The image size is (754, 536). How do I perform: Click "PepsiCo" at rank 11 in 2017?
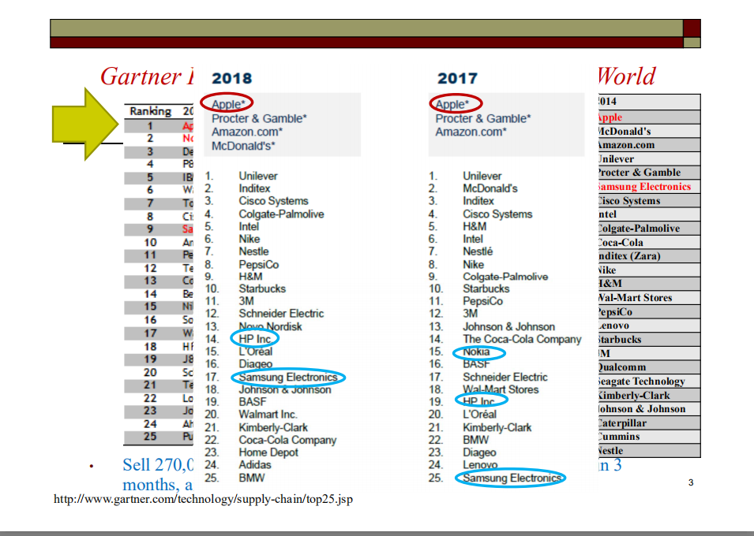click(x=482, y=301)
